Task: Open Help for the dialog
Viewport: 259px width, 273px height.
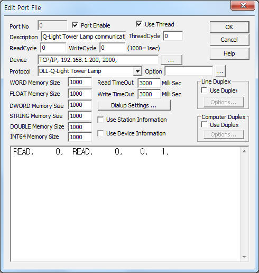Action: 229,53
